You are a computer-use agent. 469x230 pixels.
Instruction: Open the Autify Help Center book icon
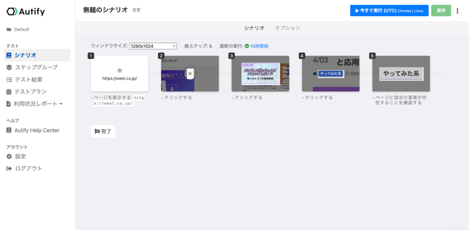9,130
